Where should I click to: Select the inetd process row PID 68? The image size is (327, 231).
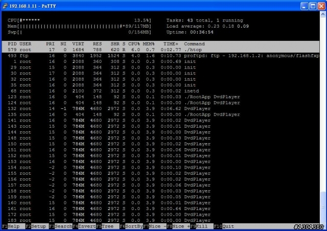click(x=160, y=91)
